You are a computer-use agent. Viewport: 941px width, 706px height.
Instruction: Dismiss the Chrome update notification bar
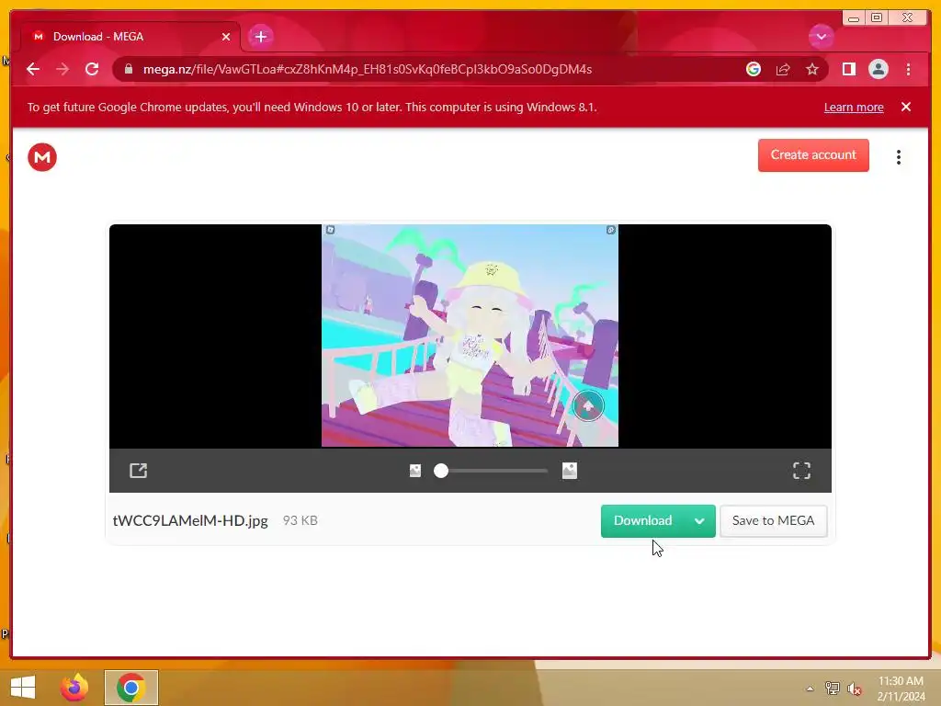(906, 107)
